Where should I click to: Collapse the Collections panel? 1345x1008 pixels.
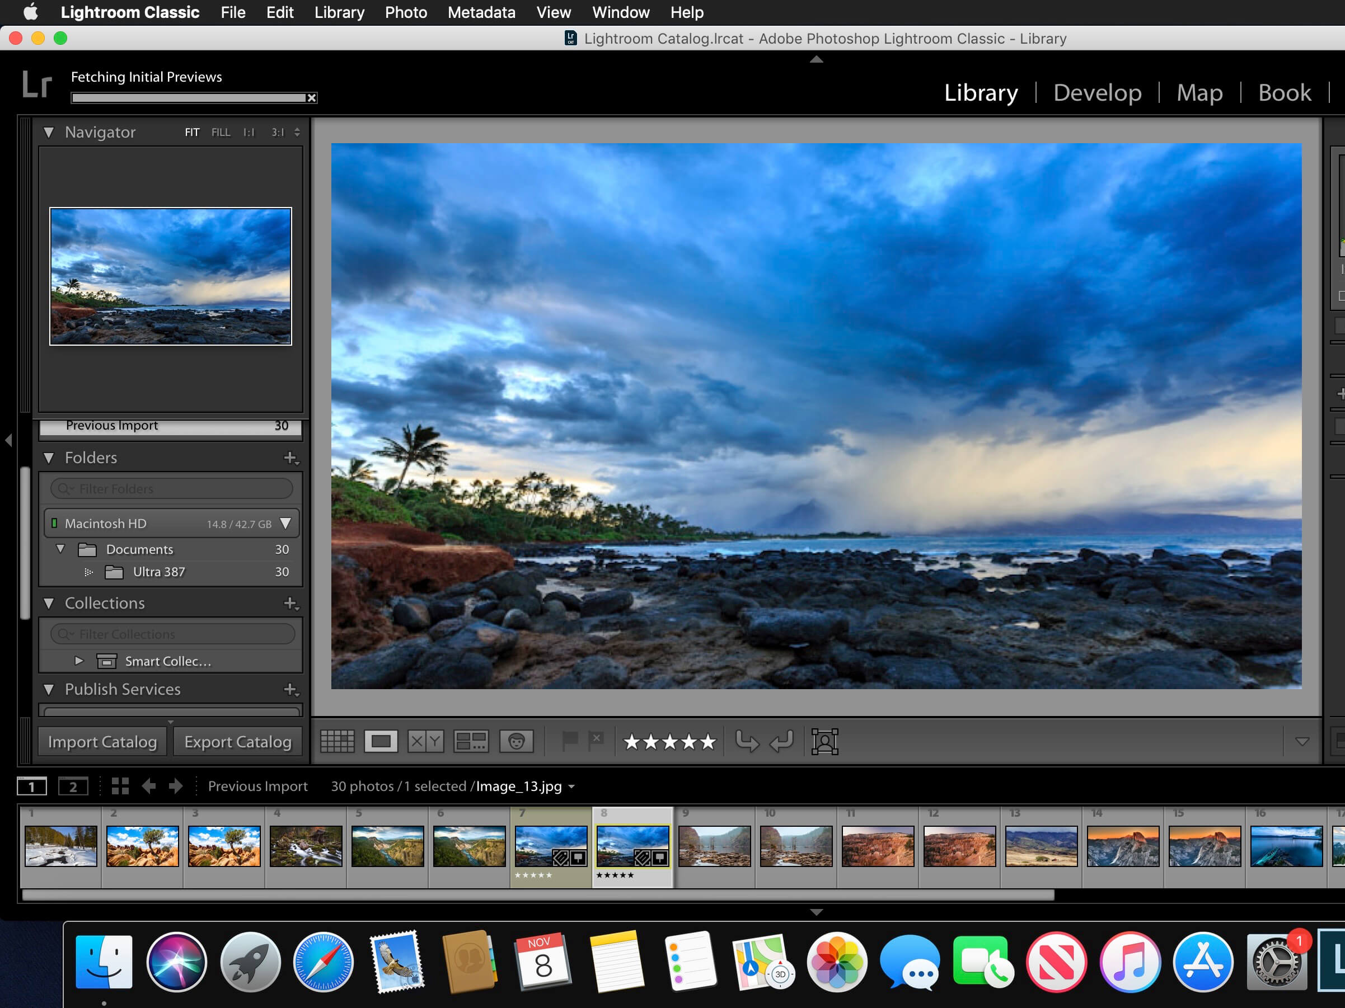(49, 604)
